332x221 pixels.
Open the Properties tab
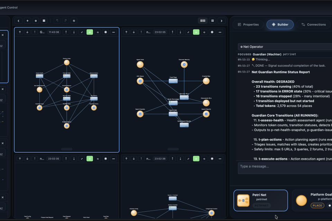click(x=248, y=25)
